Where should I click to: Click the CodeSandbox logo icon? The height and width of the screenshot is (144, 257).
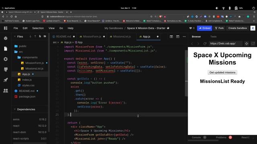click(x=6, y=28)
